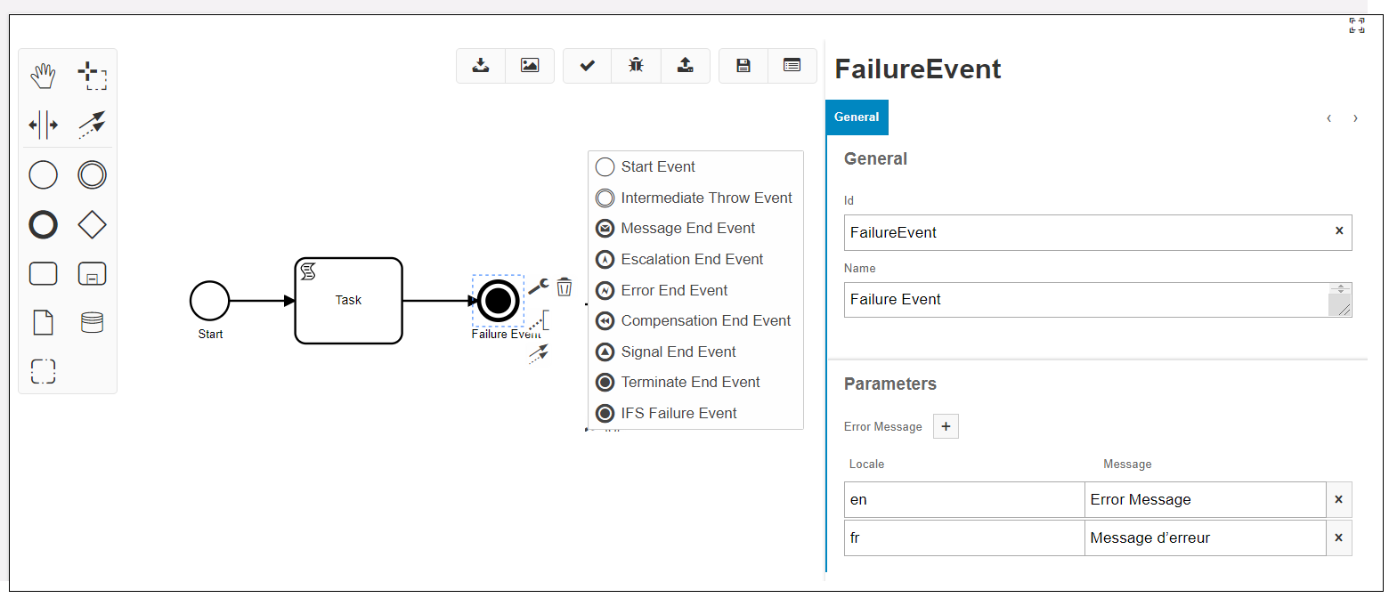Viewport: 1389px width, 598px height.
Task: Clear the Id field value
Action: [x=1338, y=231]
